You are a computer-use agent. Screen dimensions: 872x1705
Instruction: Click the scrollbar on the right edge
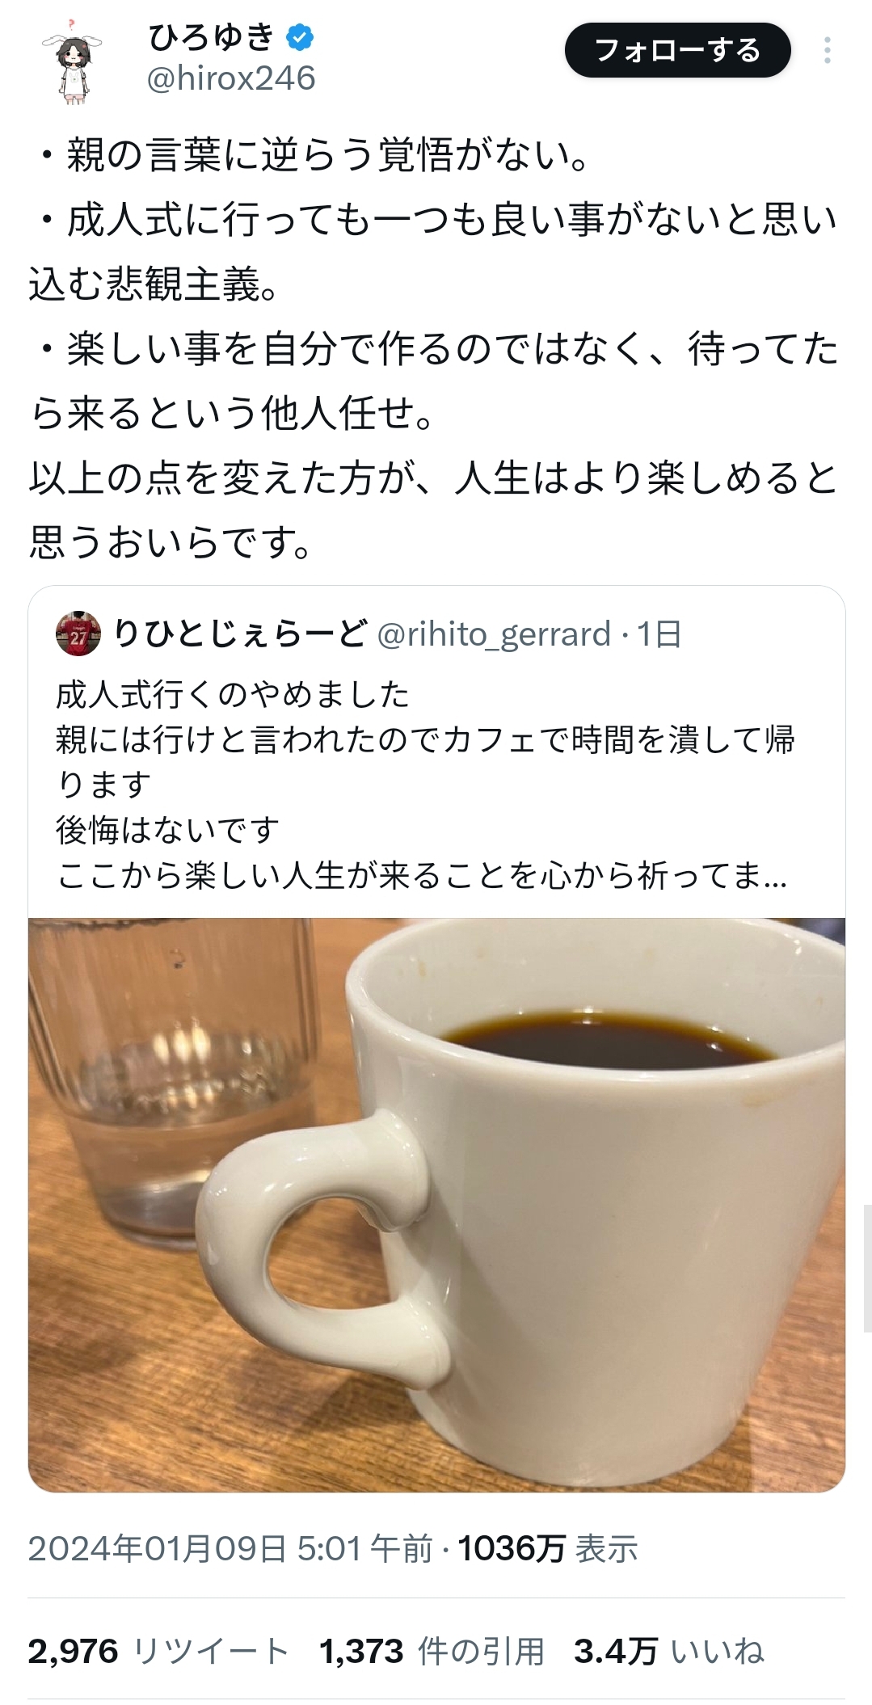click(x=866, y=1268)
